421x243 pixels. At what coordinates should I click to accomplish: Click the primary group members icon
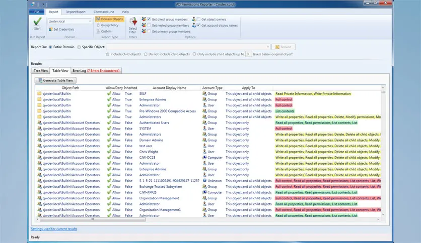pos(144,31)
